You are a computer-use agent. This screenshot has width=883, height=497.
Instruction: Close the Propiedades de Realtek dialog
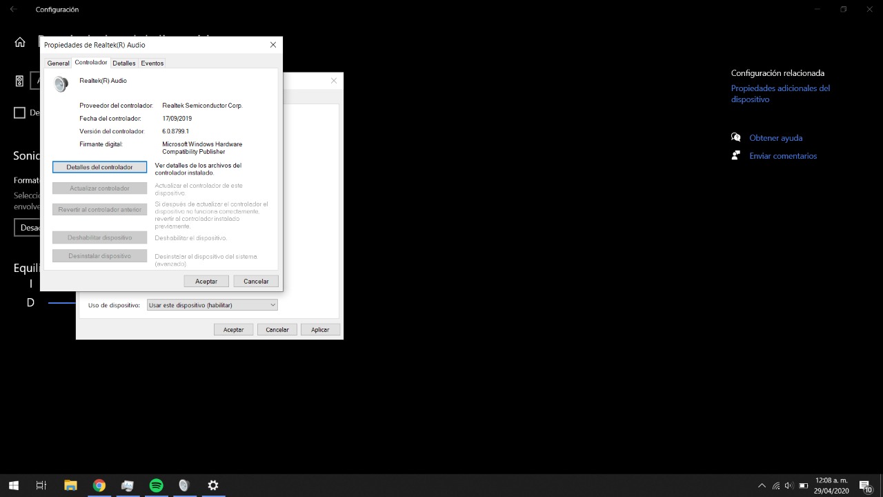pyautogui.click(x=273, y=45)
